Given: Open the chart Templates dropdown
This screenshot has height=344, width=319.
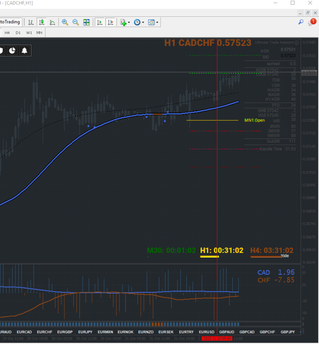Looking at the screenshot, I should 153,22.
